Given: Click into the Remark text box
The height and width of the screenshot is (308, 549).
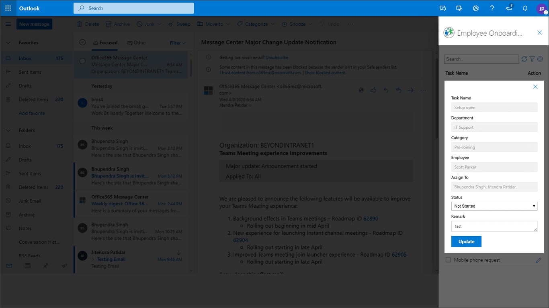Looking at the screenshot, I should coord(494,226).
